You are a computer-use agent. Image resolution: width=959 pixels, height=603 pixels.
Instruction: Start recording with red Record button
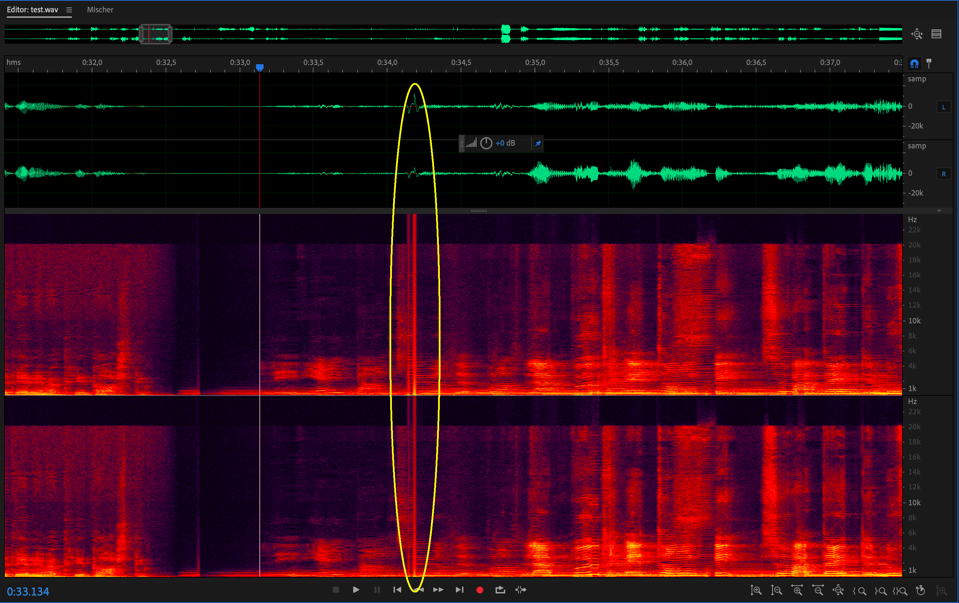pyautogui.click(x=479, y=590)
